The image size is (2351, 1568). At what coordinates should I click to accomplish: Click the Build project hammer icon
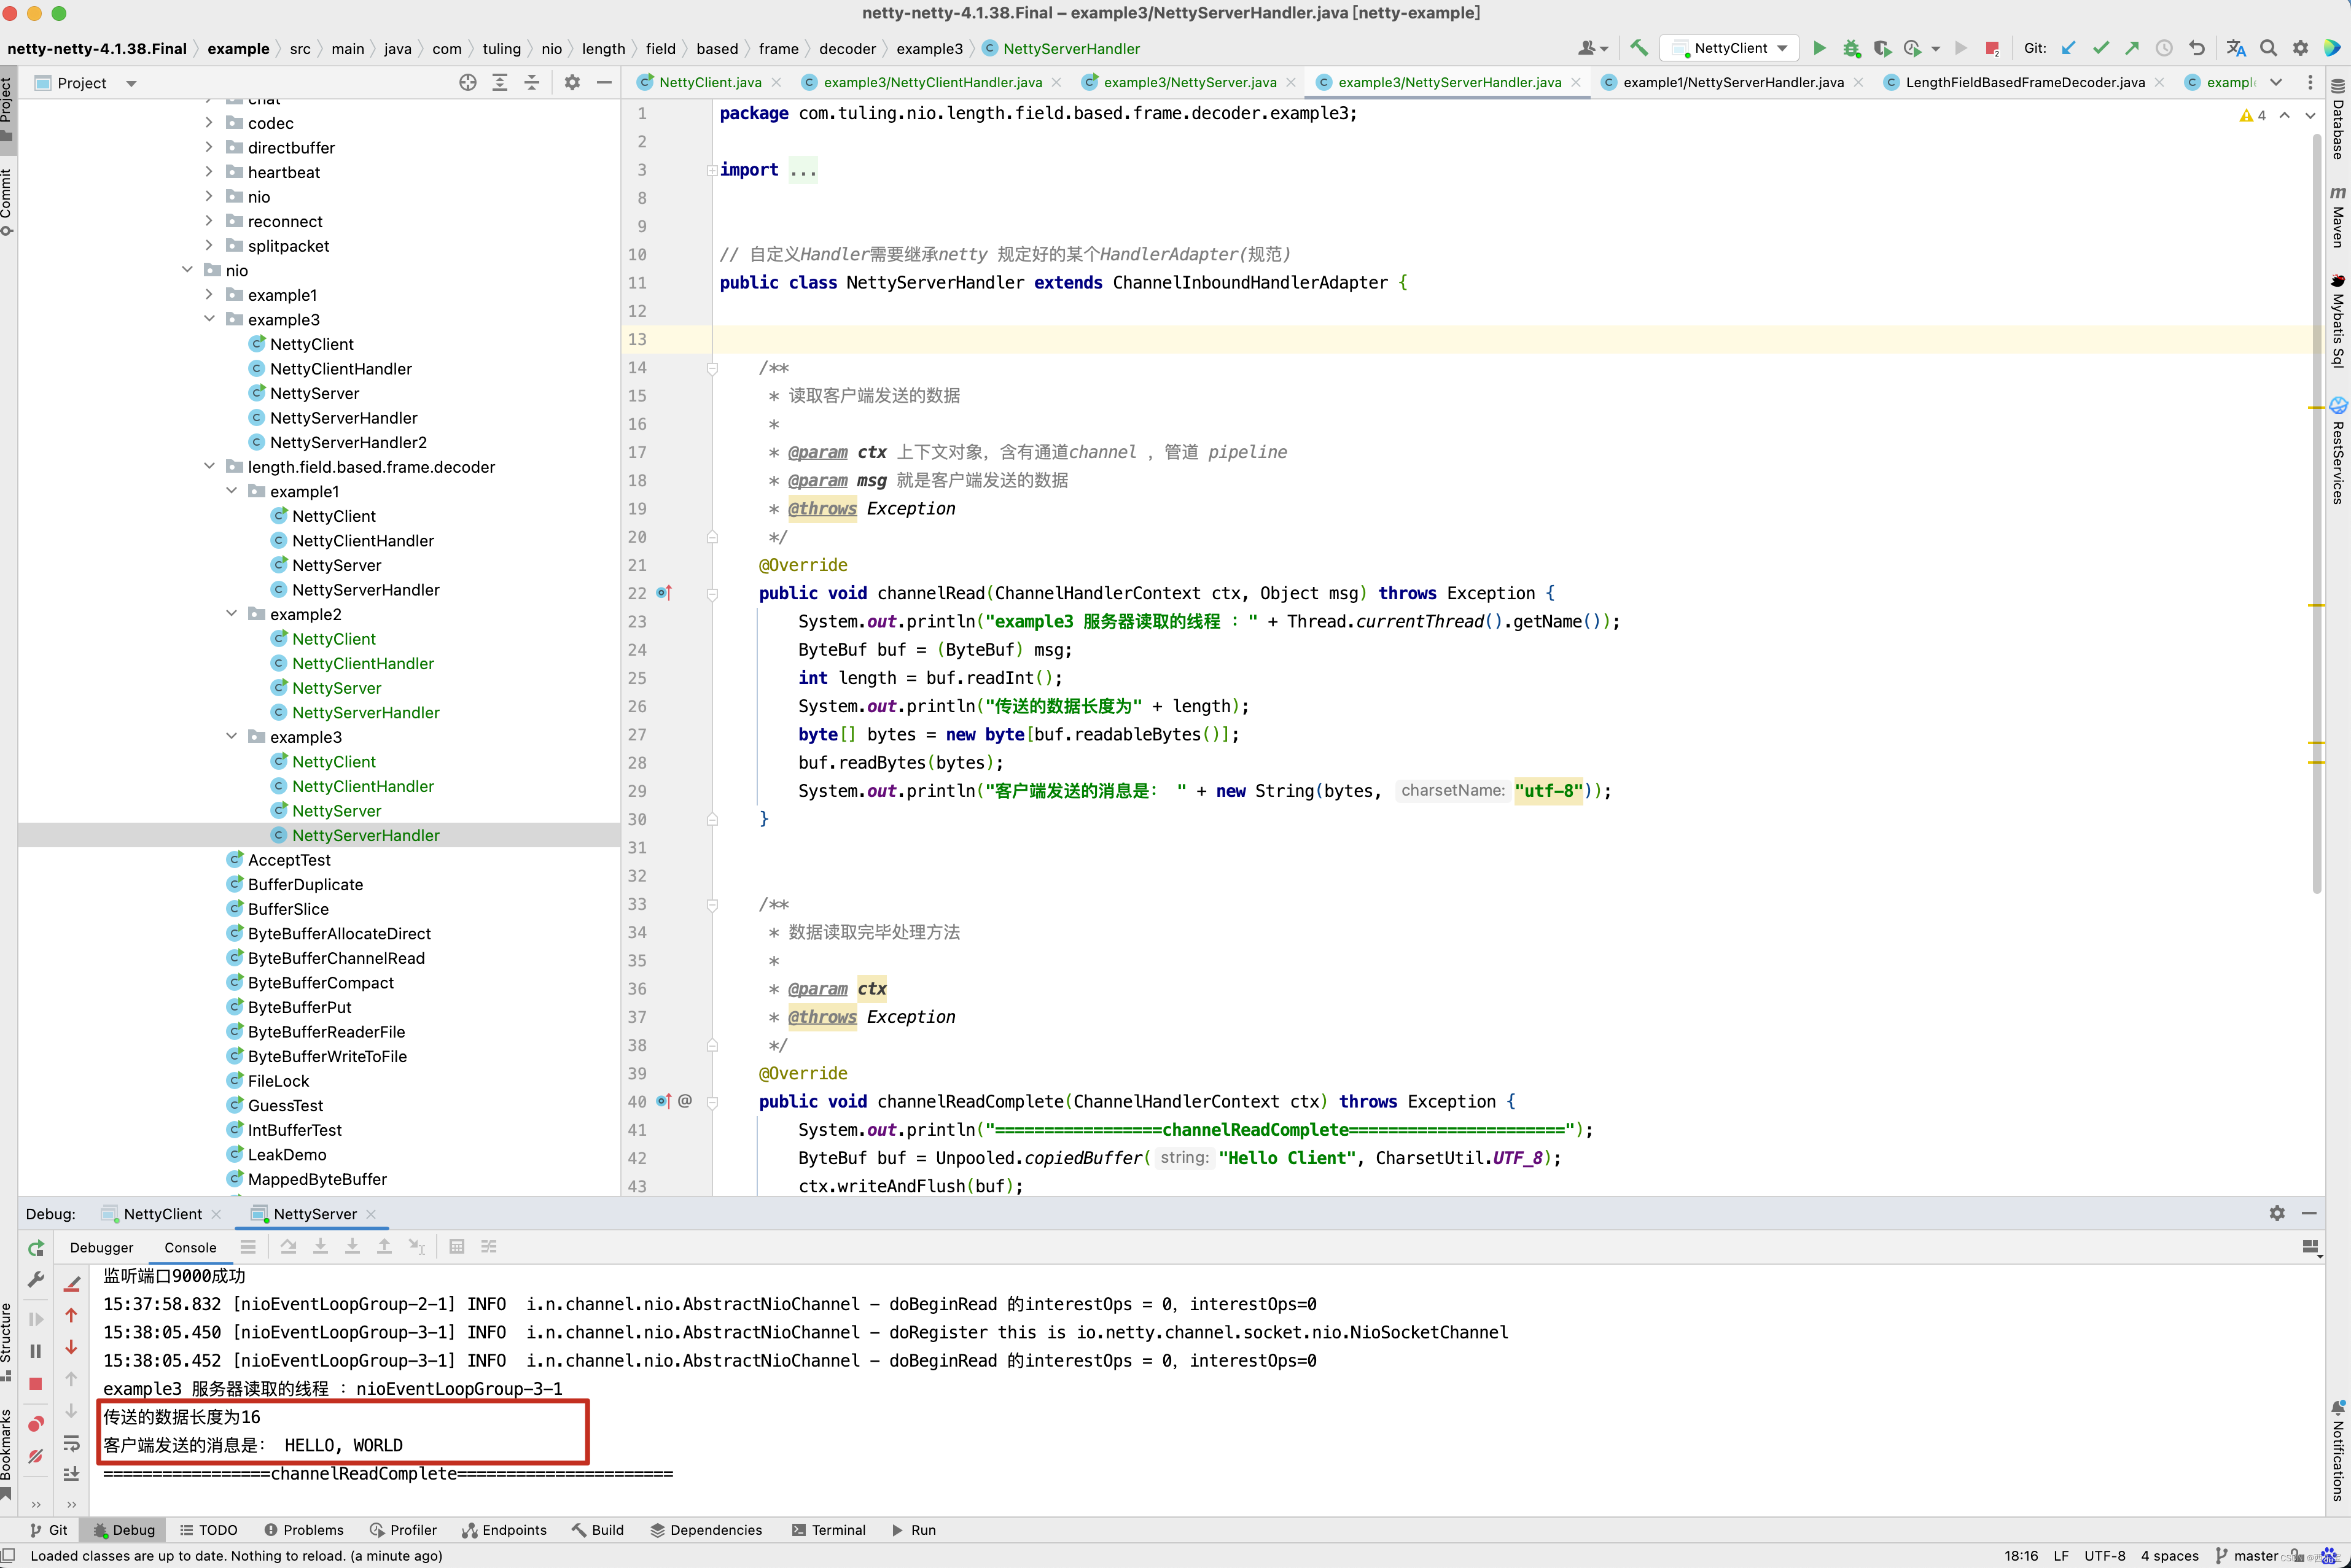click(1639, 48)
